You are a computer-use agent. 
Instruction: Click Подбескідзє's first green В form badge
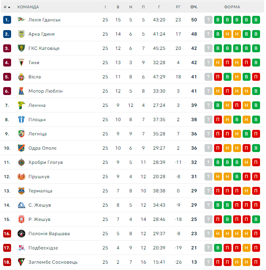click(218, 248)
